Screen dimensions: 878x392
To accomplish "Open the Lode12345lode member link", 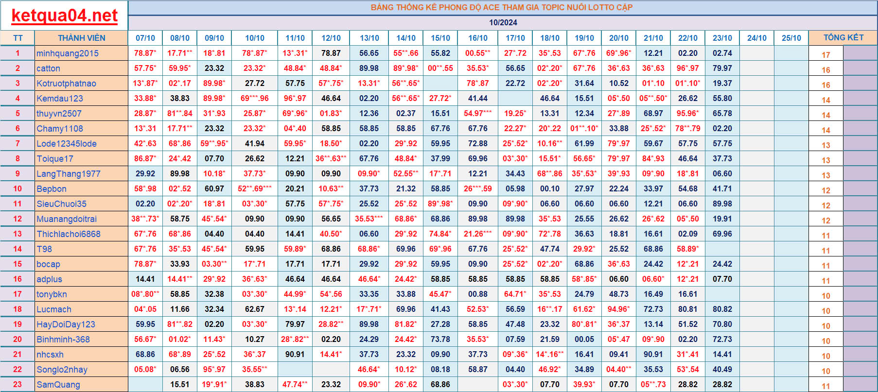I will [67, 144].
